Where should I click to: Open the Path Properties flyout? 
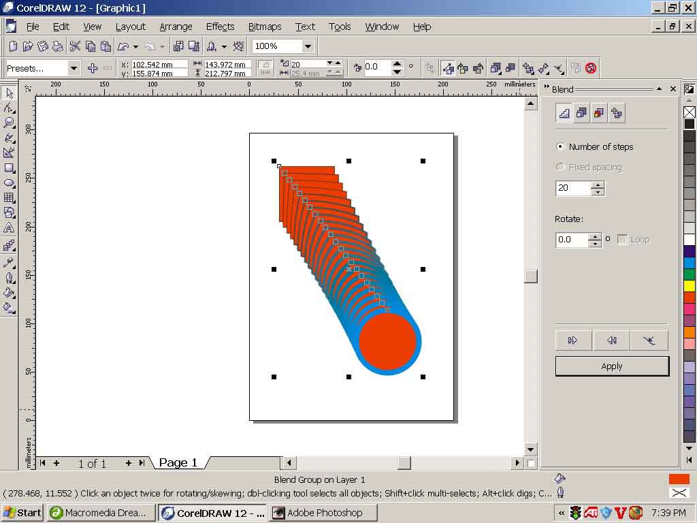click(559, 68)
